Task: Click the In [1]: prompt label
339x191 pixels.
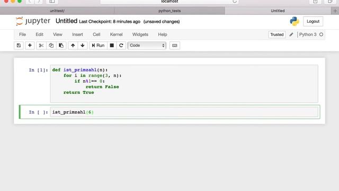Action: pos(38,70)
